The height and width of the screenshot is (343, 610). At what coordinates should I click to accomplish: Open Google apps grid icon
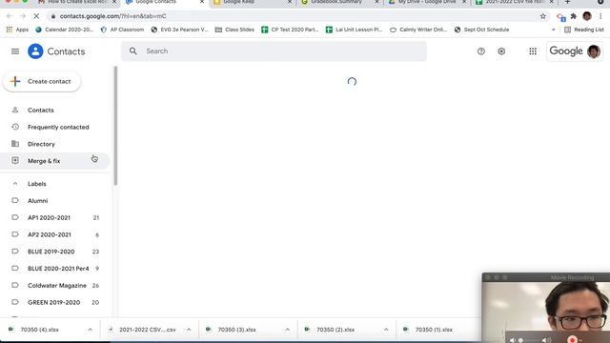tap(533, 51)
